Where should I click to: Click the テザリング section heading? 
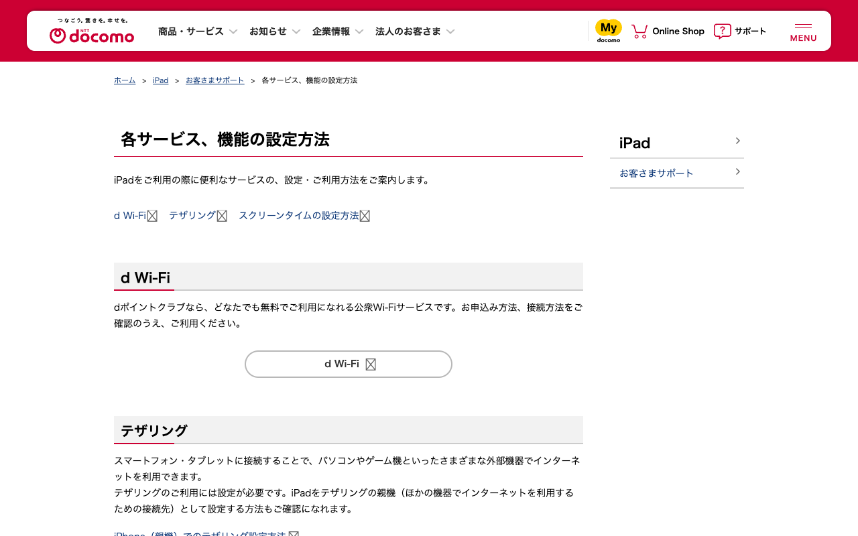click(x=154, y=431)
